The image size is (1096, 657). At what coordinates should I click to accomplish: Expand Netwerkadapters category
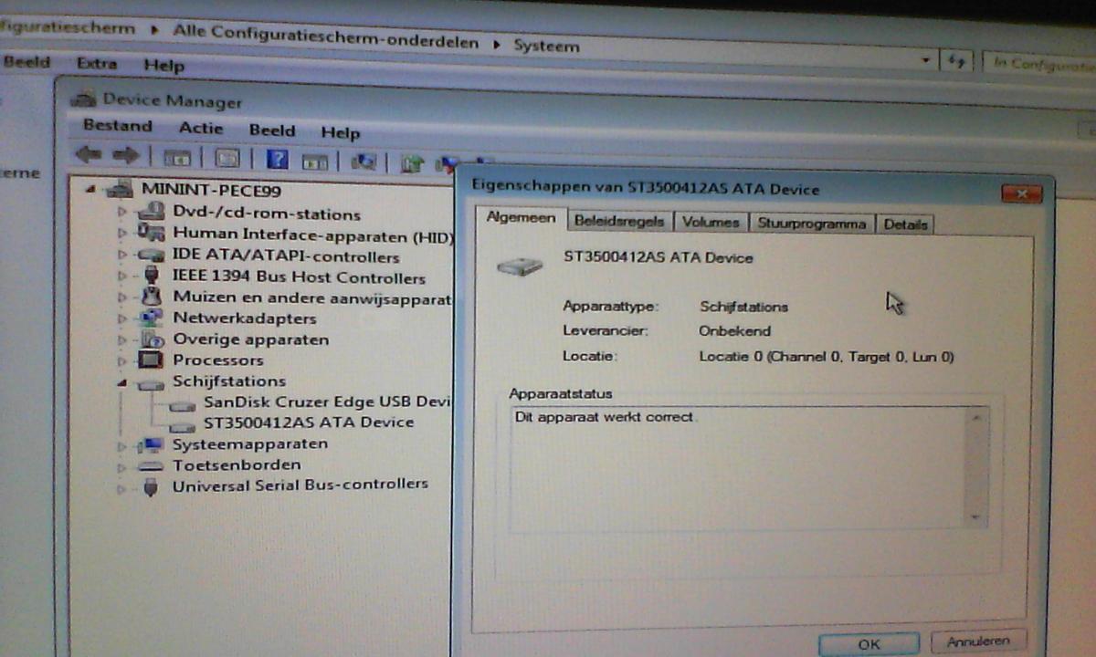(122, 318)
